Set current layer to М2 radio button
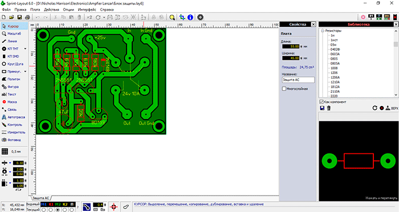 tap(58, 210)
